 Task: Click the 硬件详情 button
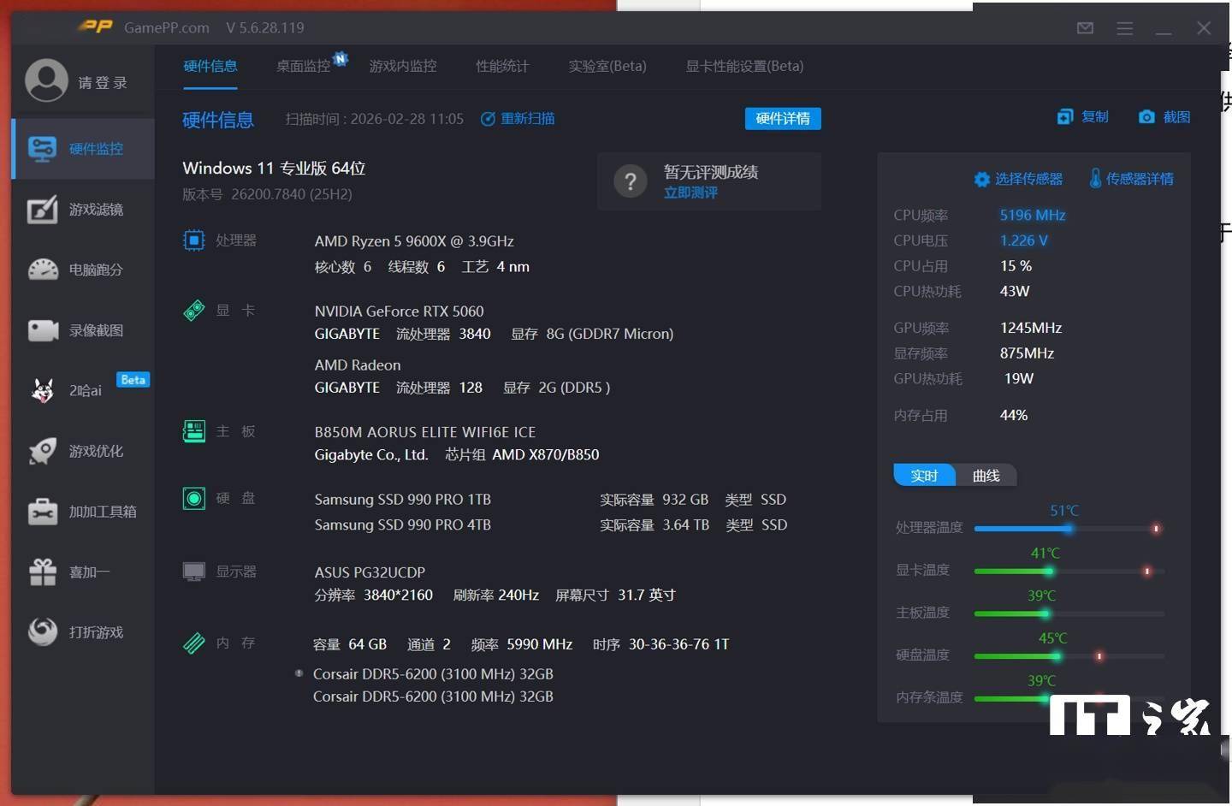pyautogui.click(x=782, y=119)
